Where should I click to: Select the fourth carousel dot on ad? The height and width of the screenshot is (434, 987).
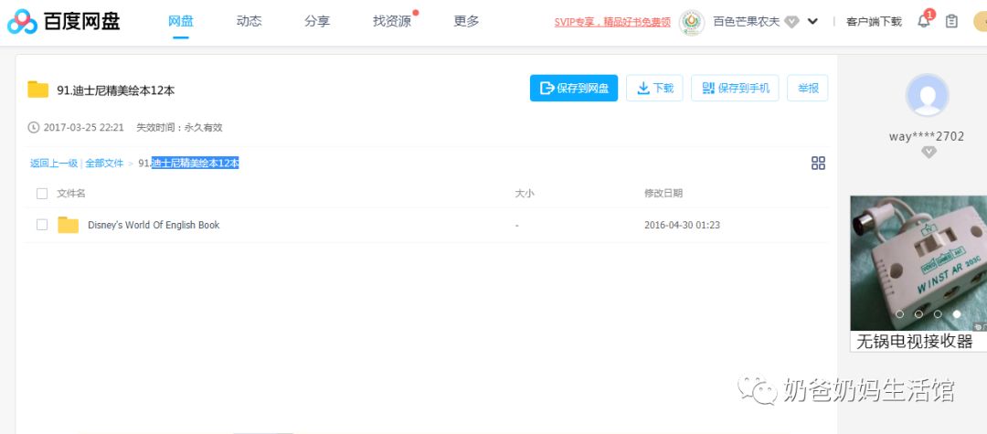click(957, 314)
